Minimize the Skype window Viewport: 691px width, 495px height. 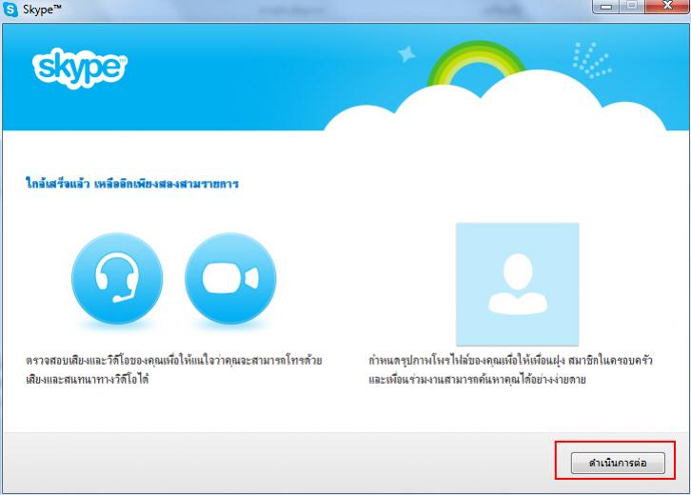(606, 6)
